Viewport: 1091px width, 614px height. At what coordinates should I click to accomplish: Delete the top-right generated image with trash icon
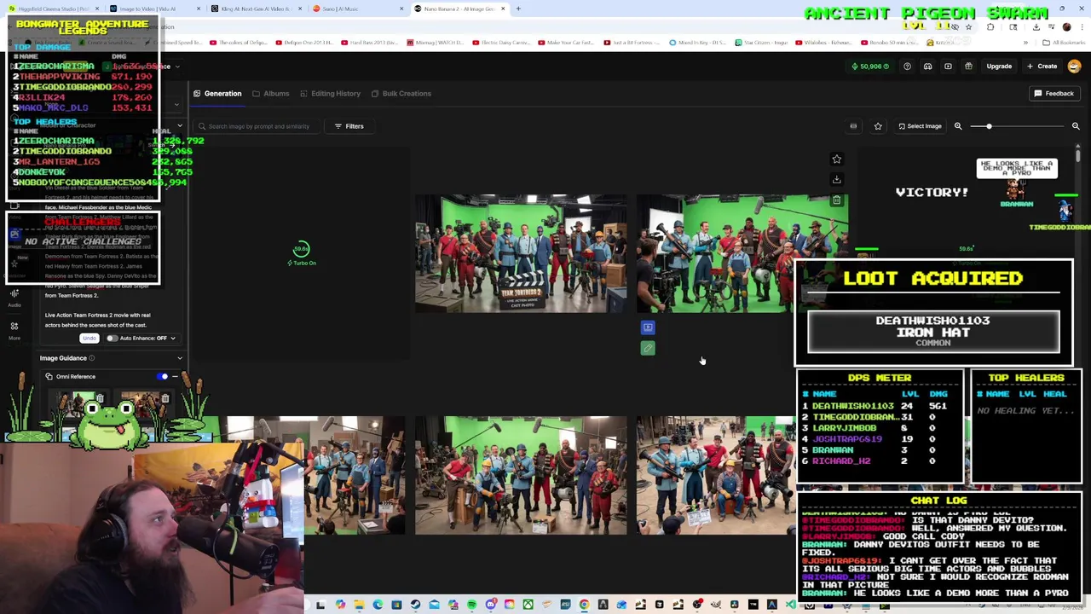836,200
